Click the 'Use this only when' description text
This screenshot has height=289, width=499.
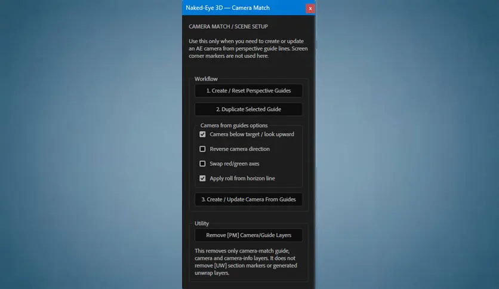coord(248,48)
